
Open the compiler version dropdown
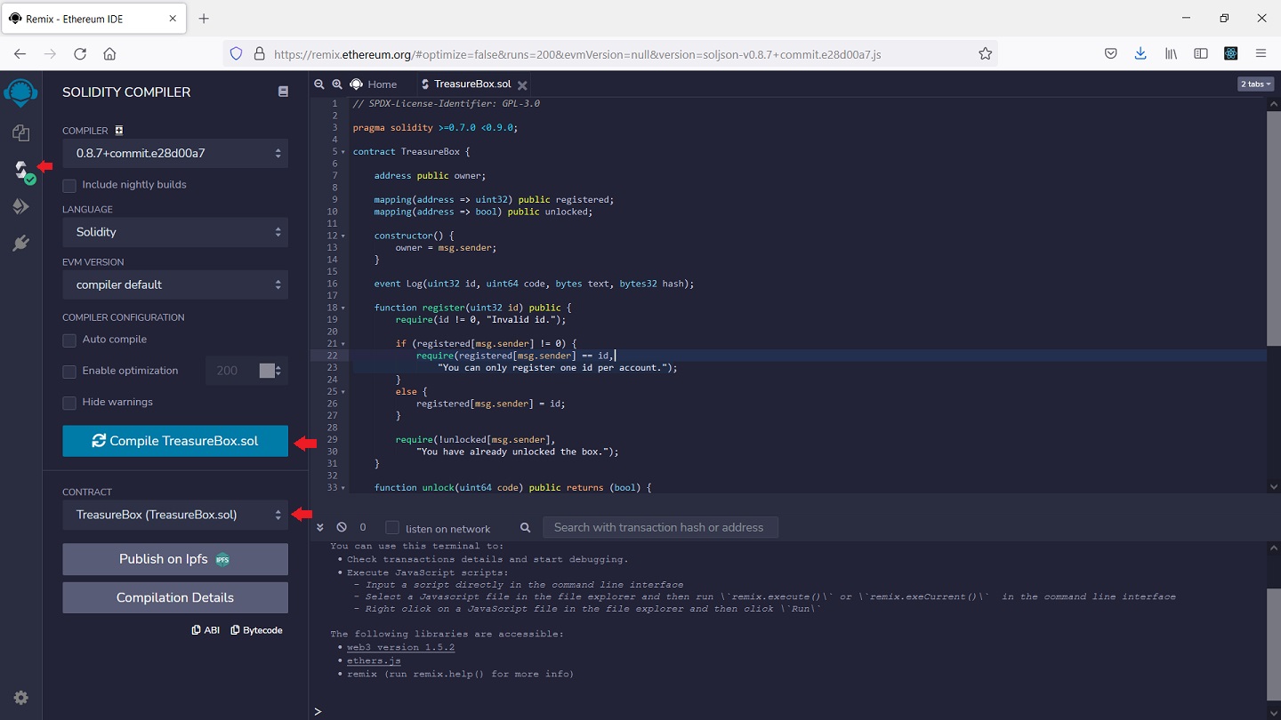(175, 153)
